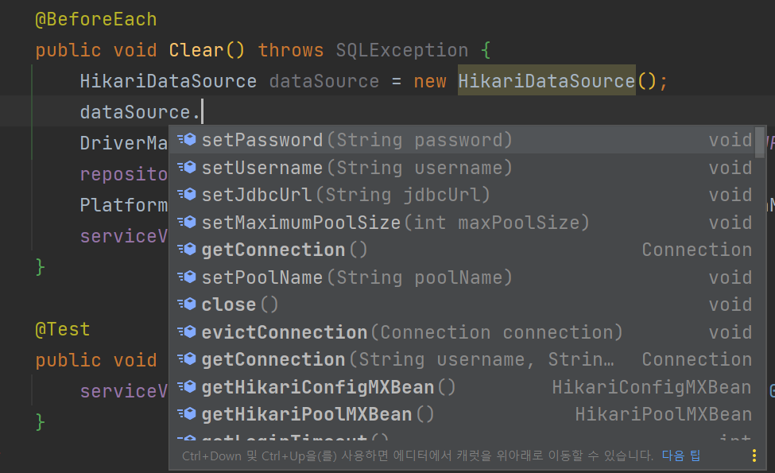
Task: Click method icon beside setJdbcUrl
Action: [187, 195]
